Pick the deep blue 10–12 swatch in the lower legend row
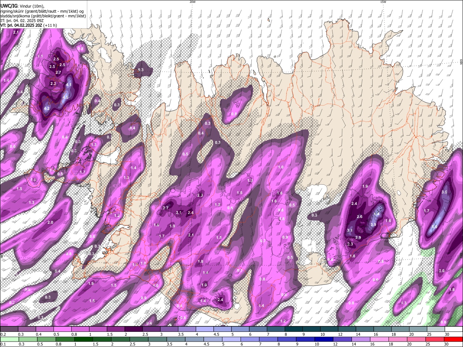 coord(324,339)
